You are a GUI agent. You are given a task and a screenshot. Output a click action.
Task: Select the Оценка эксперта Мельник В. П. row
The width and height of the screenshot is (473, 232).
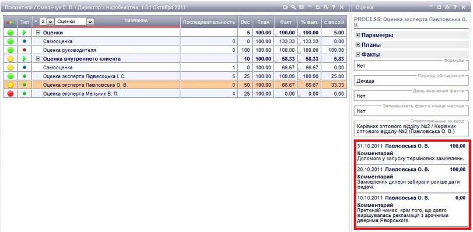(175, 94)
